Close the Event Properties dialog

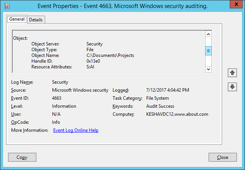223,157
